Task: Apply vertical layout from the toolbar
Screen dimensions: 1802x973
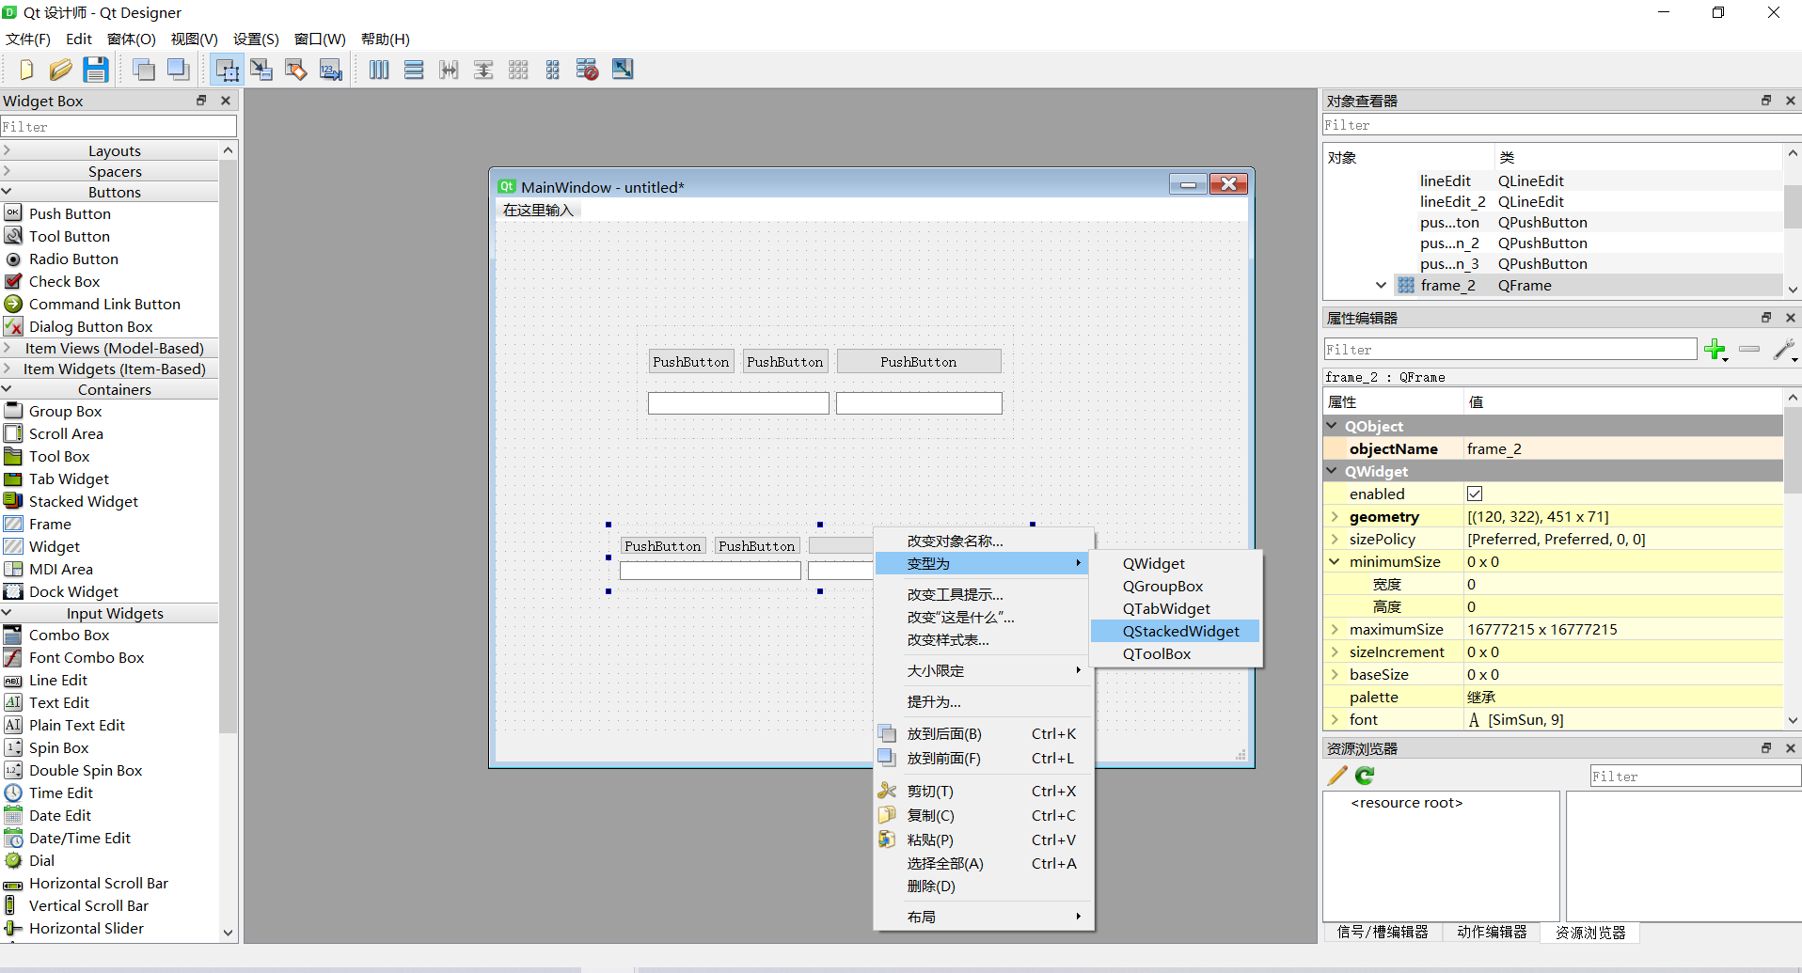Action: (x=414, y=70)
